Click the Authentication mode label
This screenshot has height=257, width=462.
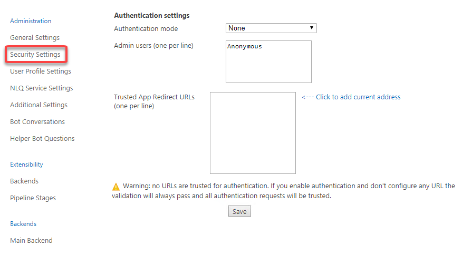146,29
